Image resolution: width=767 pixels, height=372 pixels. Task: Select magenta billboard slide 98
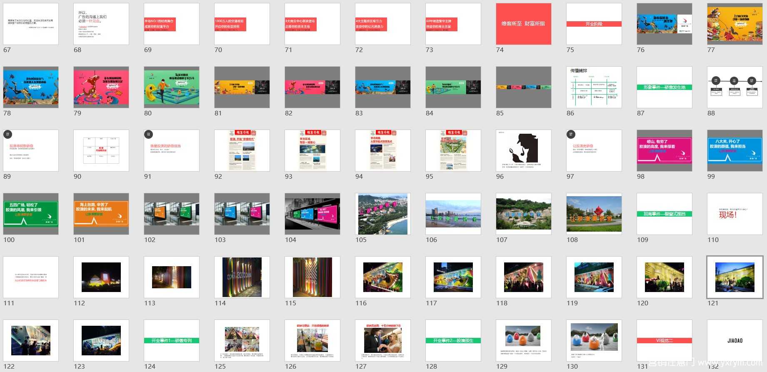click(665, 150)
